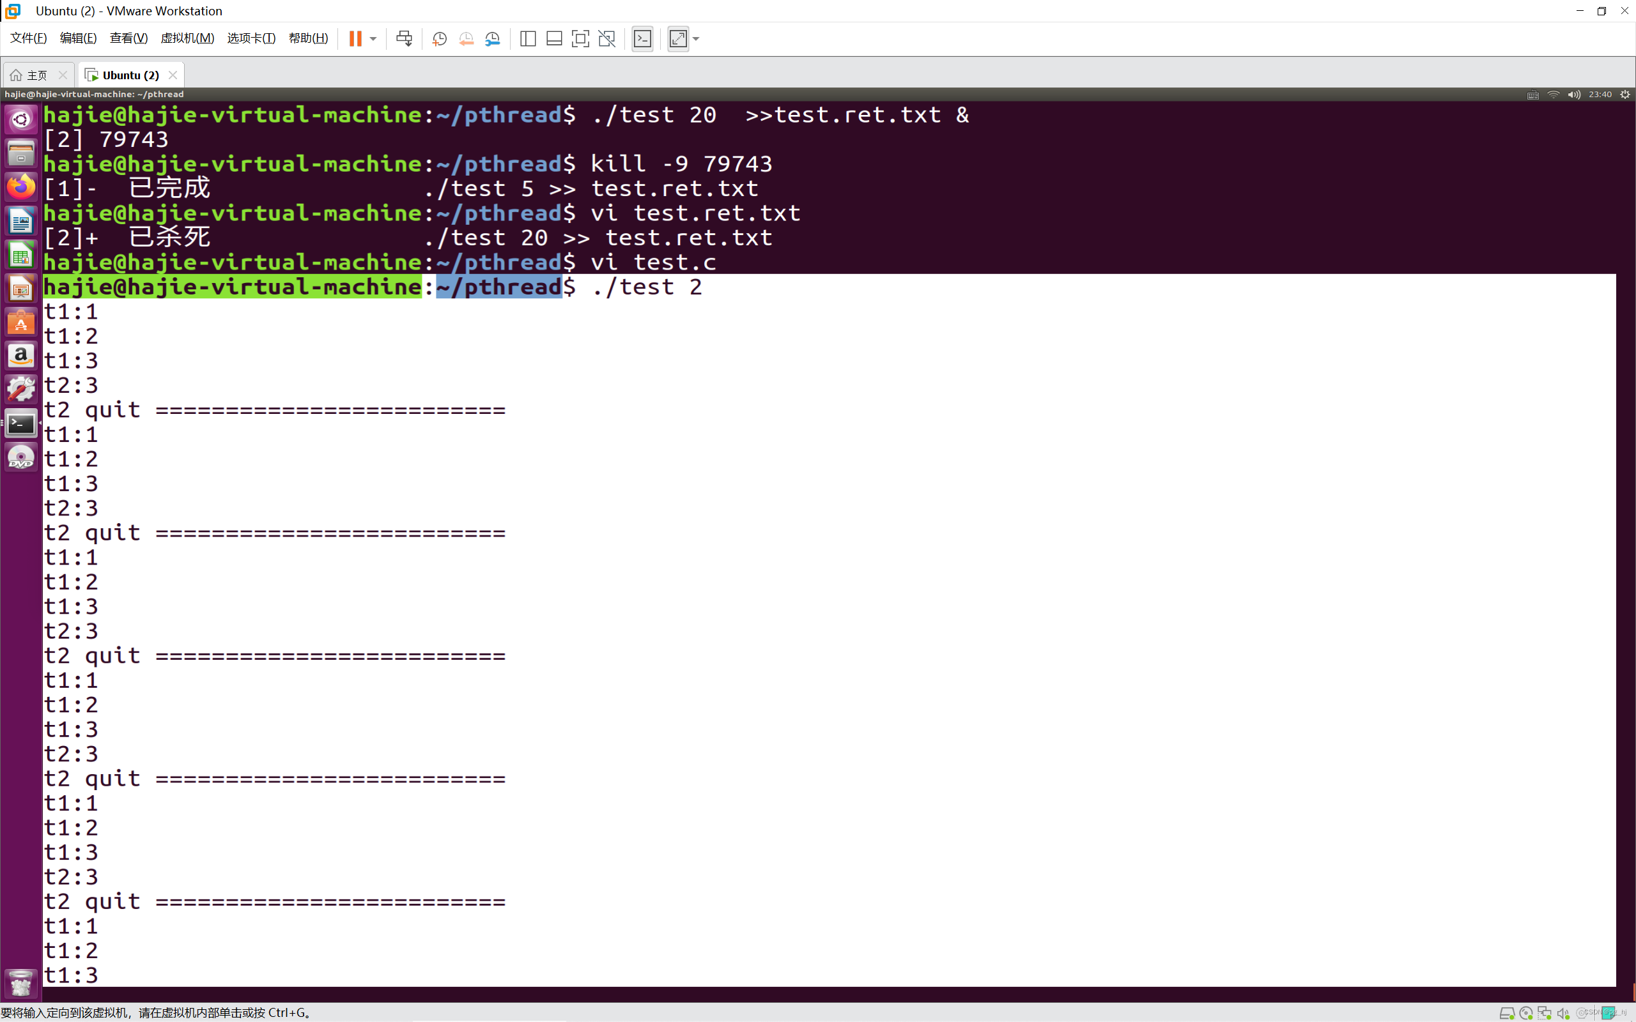Toggle the console view button
Image resolution: width=1636 pixels, height=1022 pixels.
point(642,38)
